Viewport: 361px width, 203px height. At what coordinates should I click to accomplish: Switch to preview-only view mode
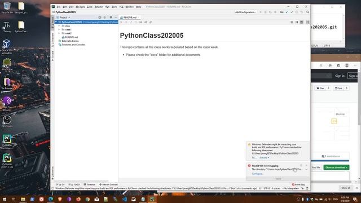[302, 23]
